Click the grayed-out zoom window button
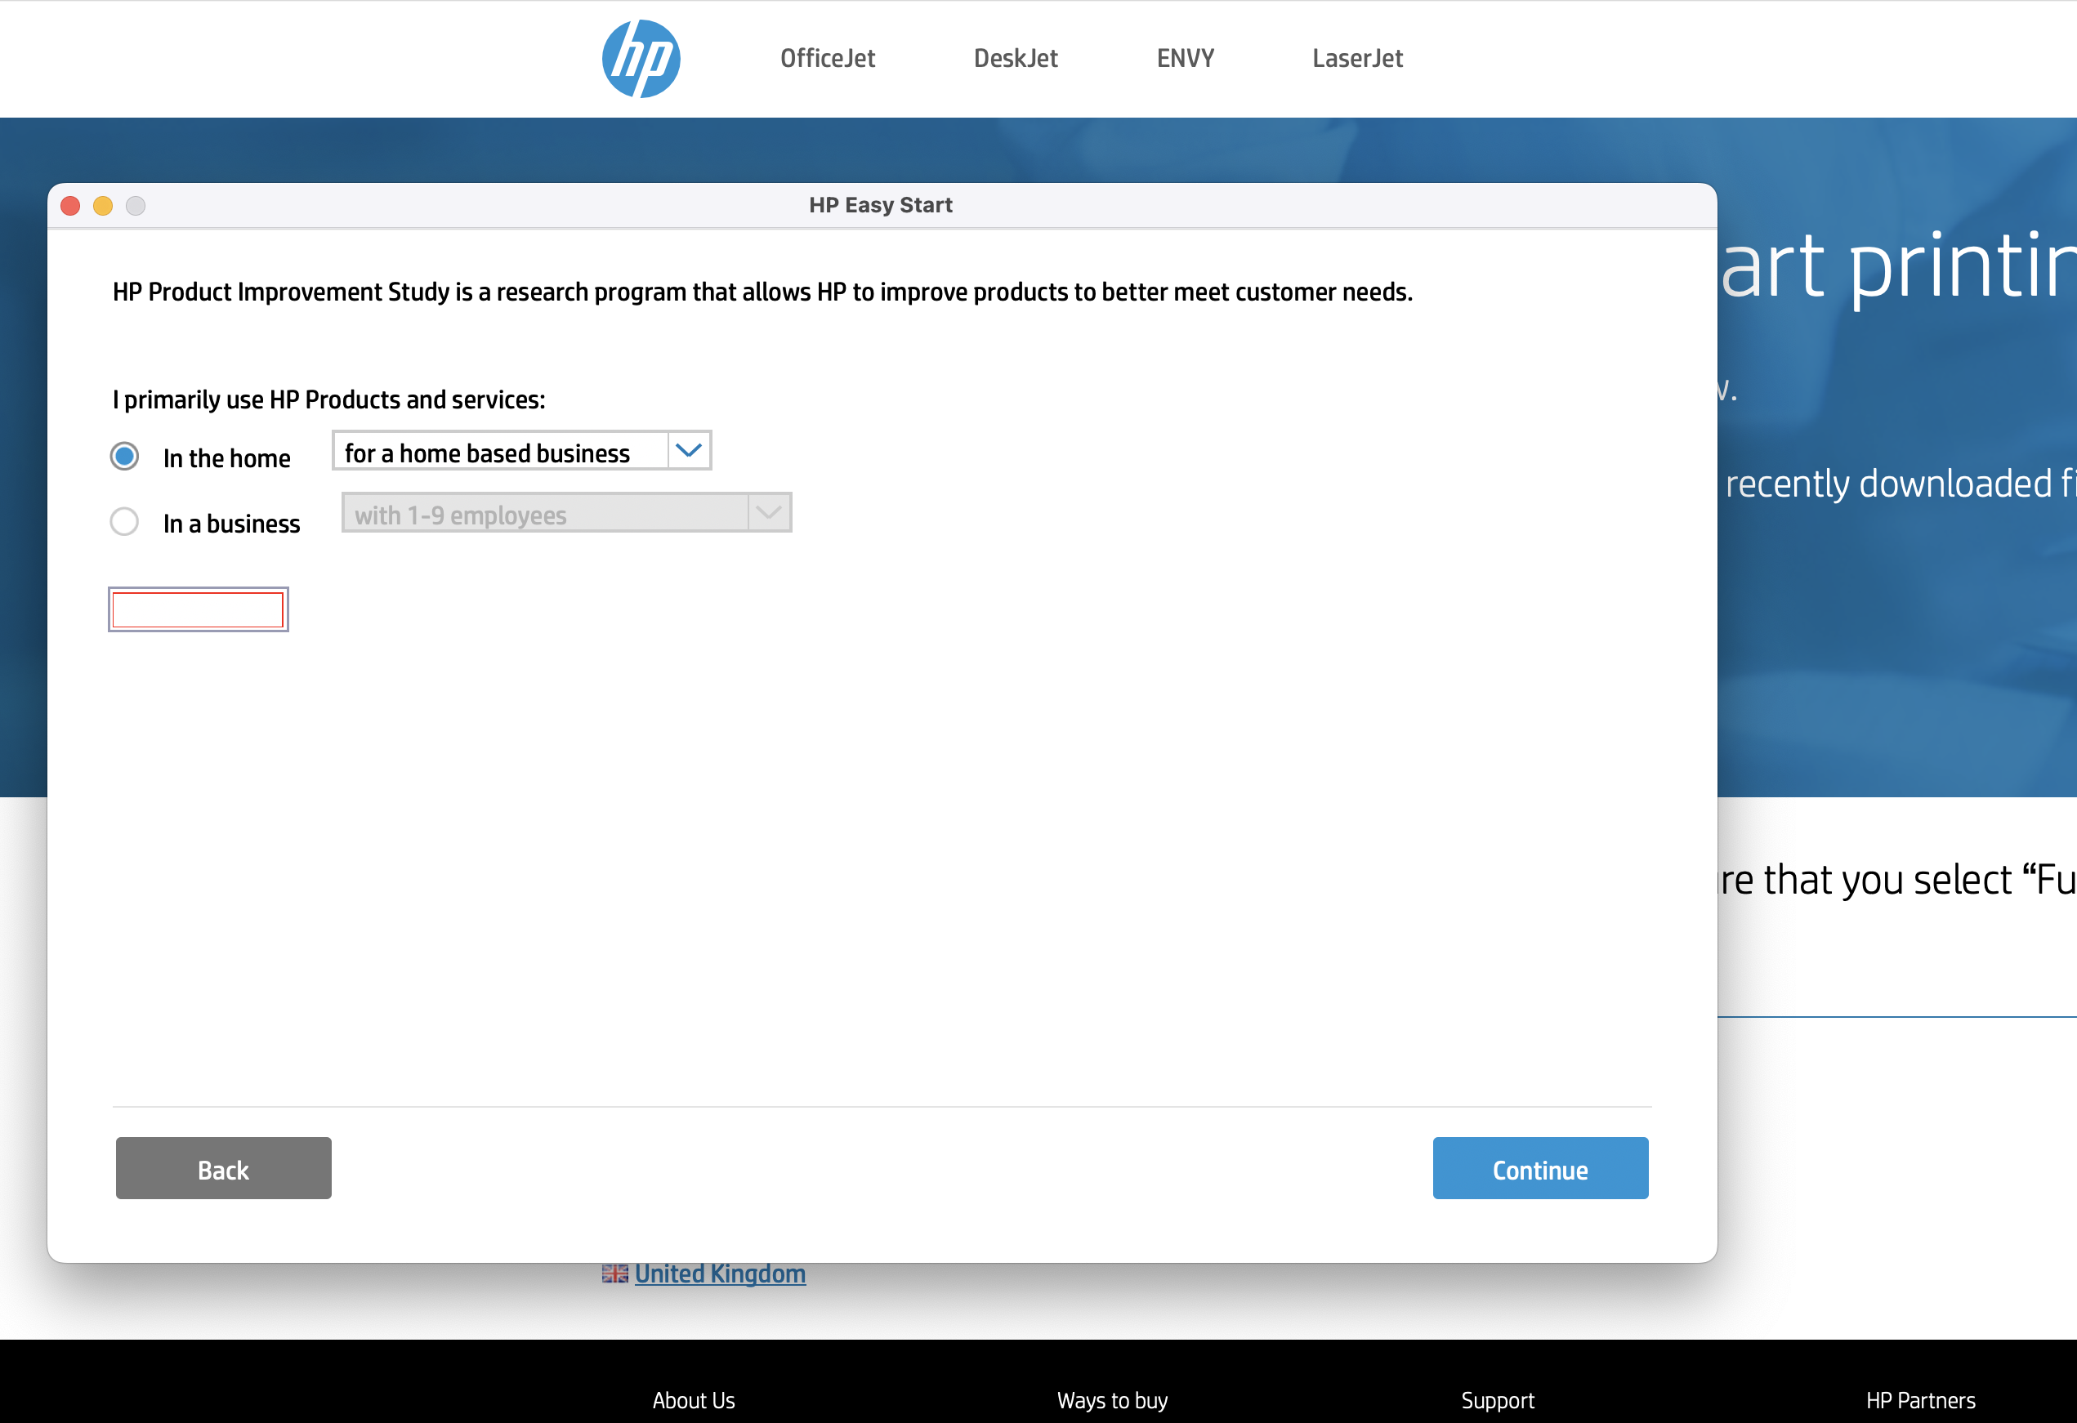This screenshot has height=1423, width=2077. 136,207
